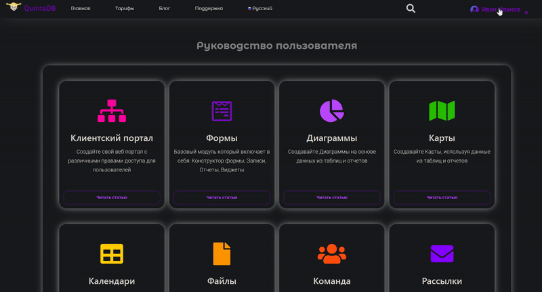Click the description starting 'Создайте свой веб портал'
Viewport: 542px width, 292px height.
point(112,161)
